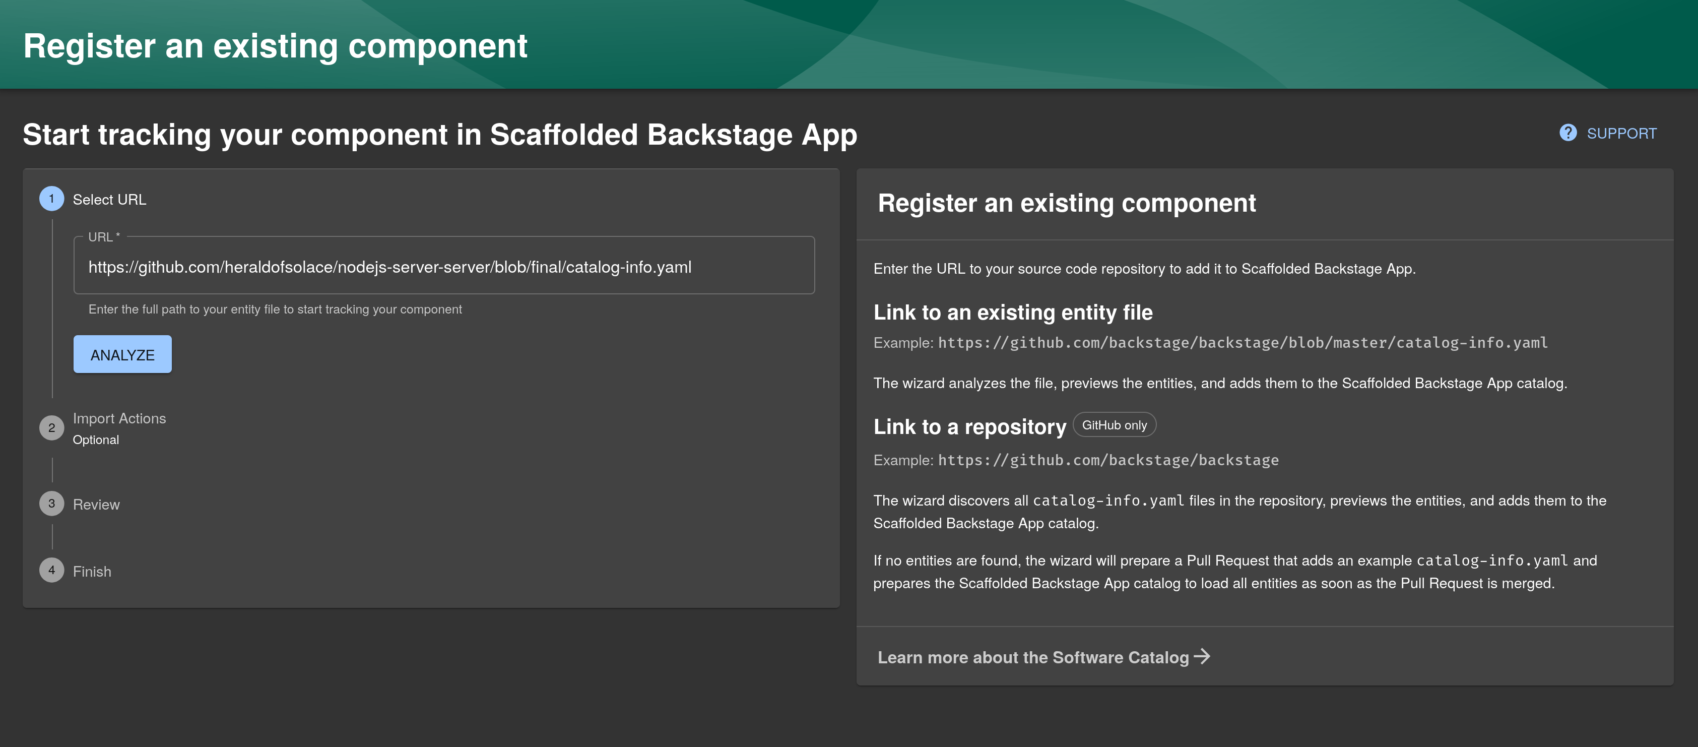Click step 4 circle icon
The width and height of the screenshot is (1698, 747).
(51, 570)
